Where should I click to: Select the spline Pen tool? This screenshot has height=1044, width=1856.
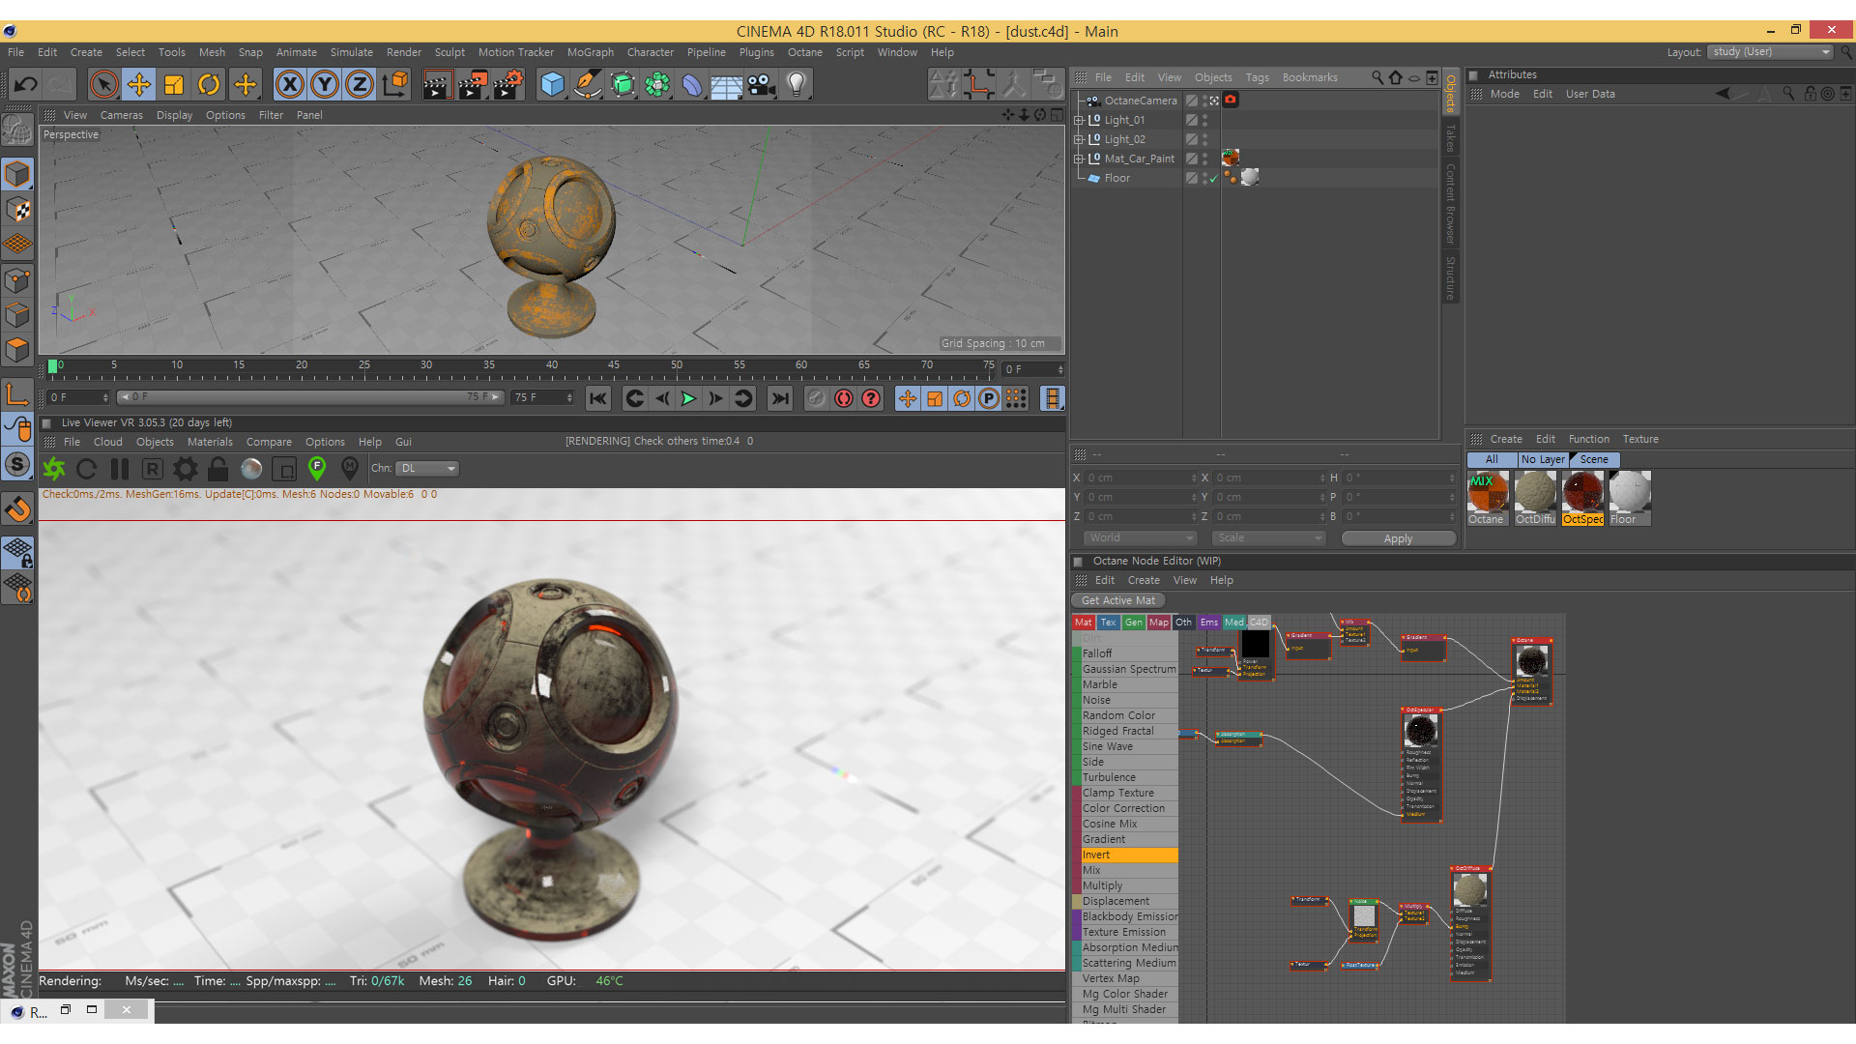[x=587, y=85]
